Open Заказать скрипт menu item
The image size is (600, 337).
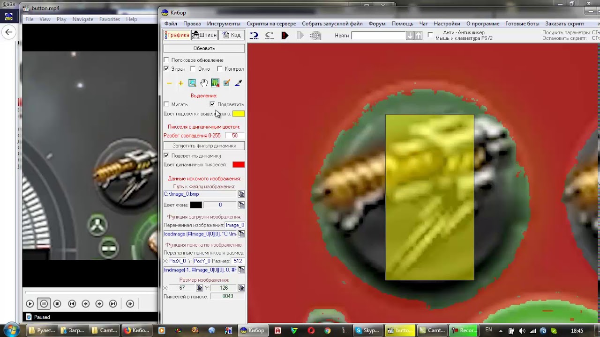564,23
